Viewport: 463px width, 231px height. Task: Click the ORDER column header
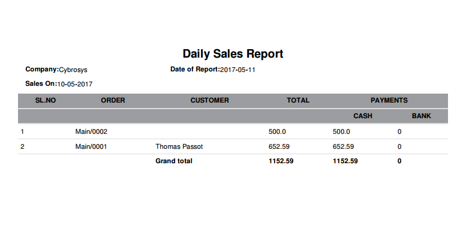pyautogui.click(x=113, y=100)
